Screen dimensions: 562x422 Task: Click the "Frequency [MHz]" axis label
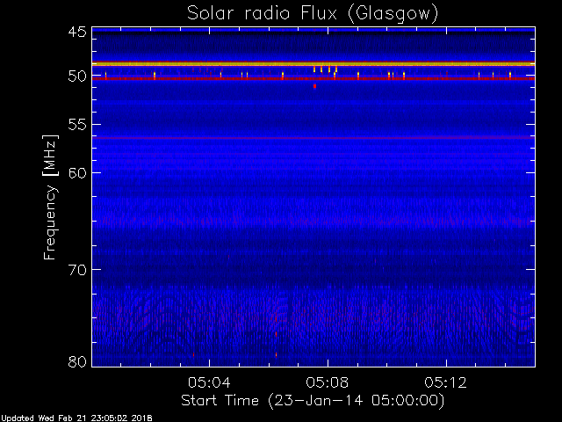pyautogui.click(x=50, y=197)
